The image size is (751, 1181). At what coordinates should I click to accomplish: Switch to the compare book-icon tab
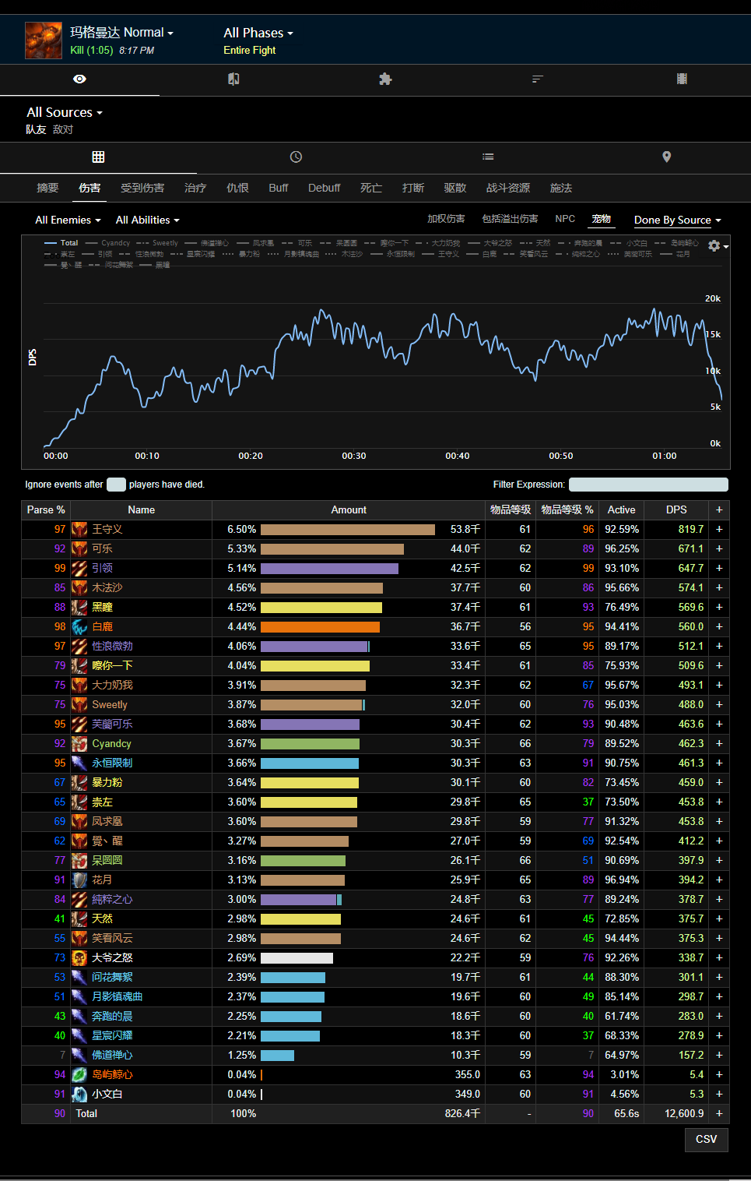click(x=233, y=79)
